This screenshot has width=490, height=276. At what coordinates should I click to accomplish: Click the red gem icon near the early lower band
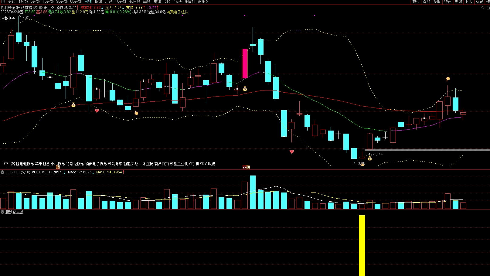pos(97,111)
